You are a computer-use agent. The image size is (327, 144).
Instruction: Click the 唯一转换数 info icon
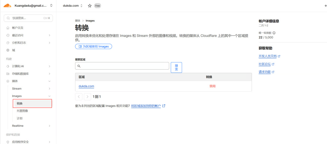pyautogui.click(x=274, y=33)
